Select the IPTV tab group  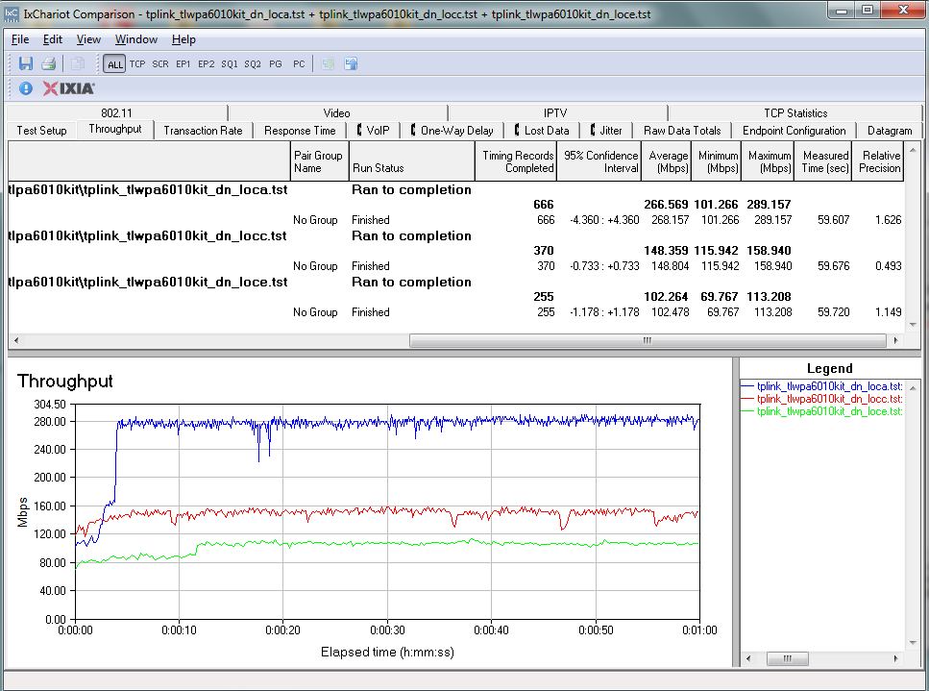point(555,113)
